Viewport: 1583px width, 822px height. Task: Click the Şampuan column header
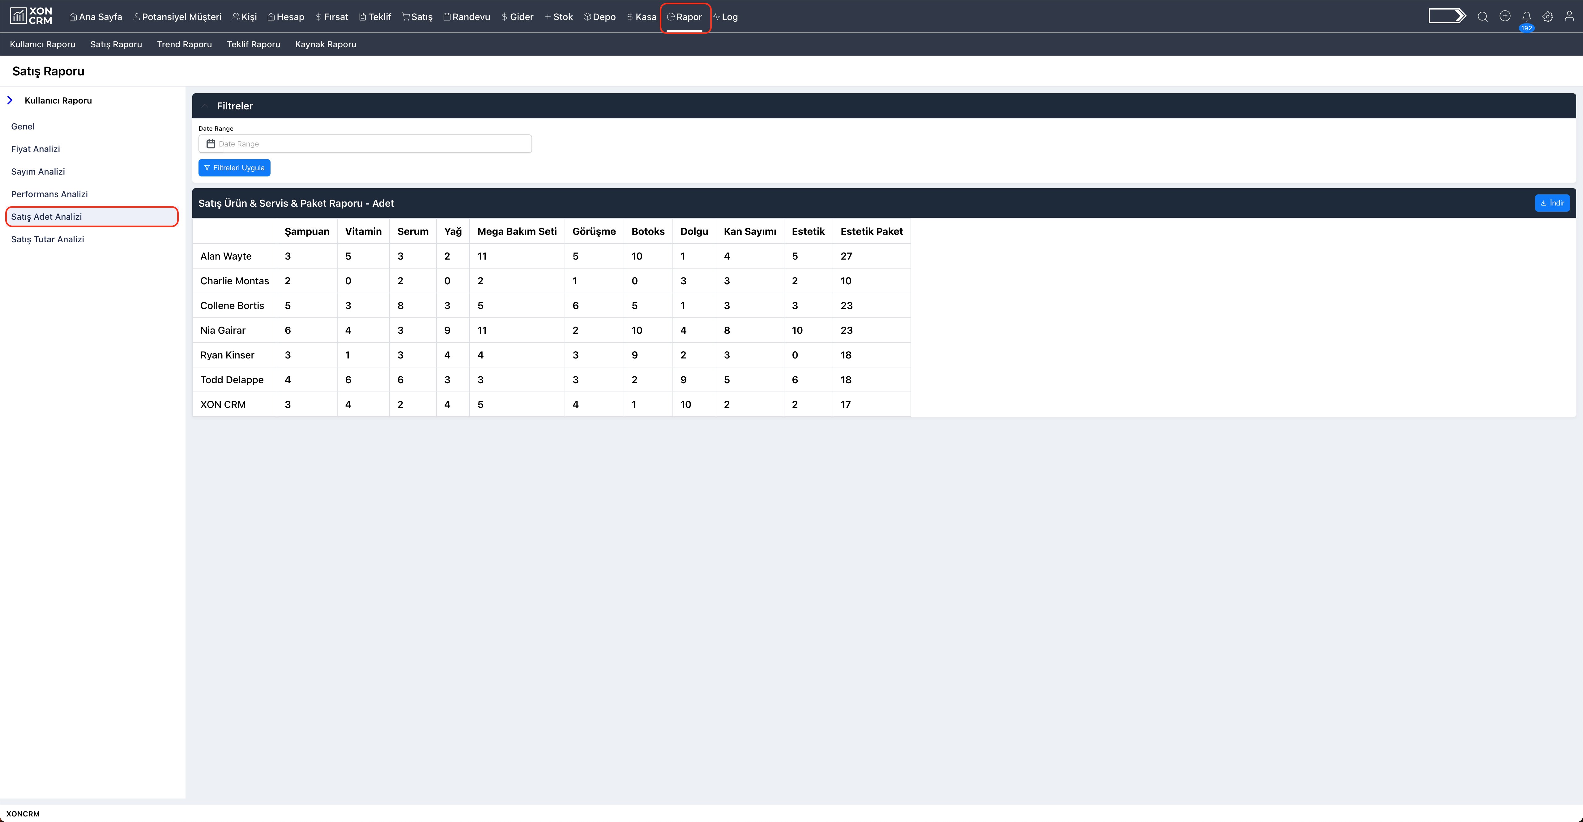307,231
